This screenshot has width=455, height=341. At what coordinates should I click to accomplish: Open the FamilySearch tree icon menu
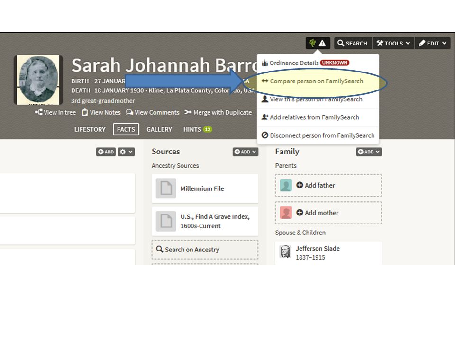click(x=312, y=43)
